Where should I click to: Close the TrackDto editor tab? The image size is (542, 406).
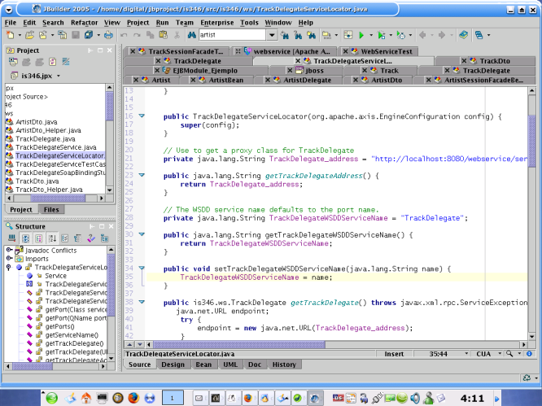462,61
